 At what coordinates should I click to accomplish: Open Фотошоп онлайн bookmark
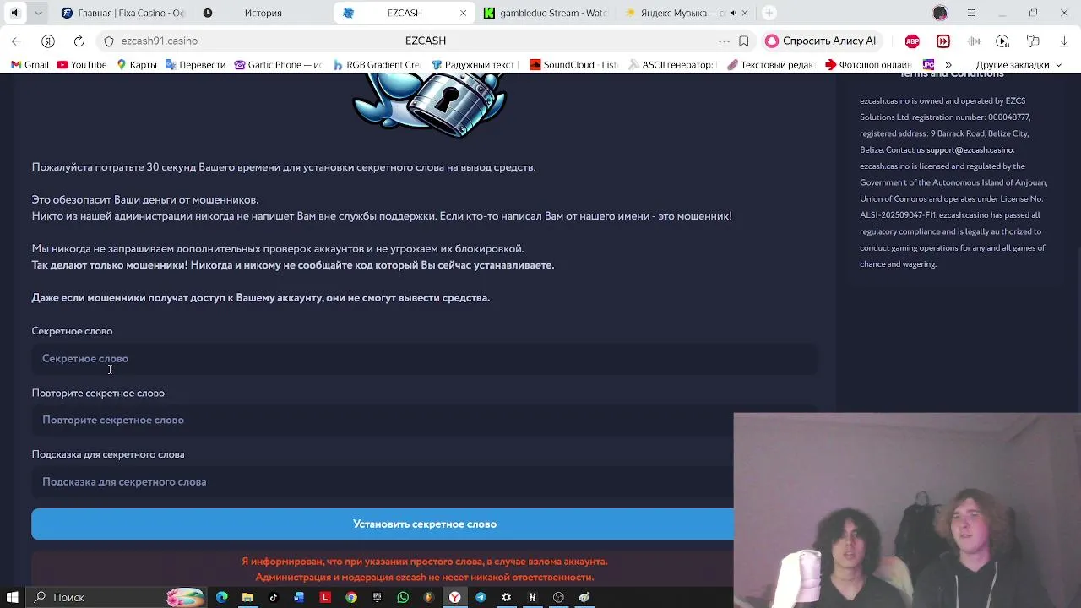(x=869, y=65)
